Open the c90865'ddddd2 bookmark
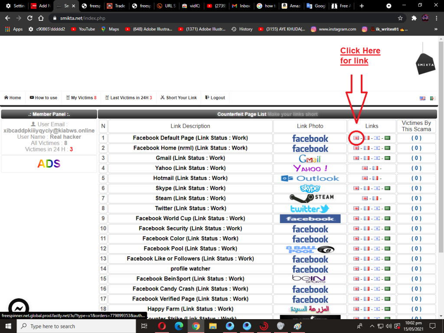 point(47,29)
